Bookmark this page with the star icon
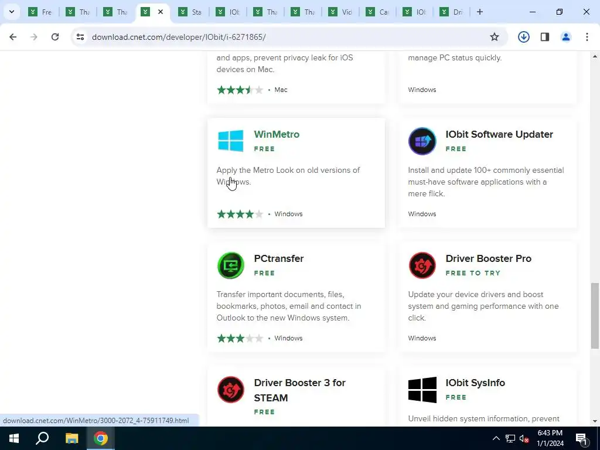 click(x=495, y=37)
